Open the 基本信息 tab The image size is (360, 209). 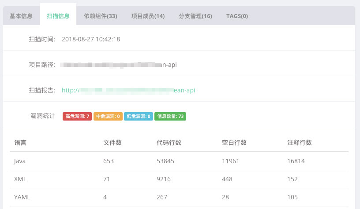(21, 16)
